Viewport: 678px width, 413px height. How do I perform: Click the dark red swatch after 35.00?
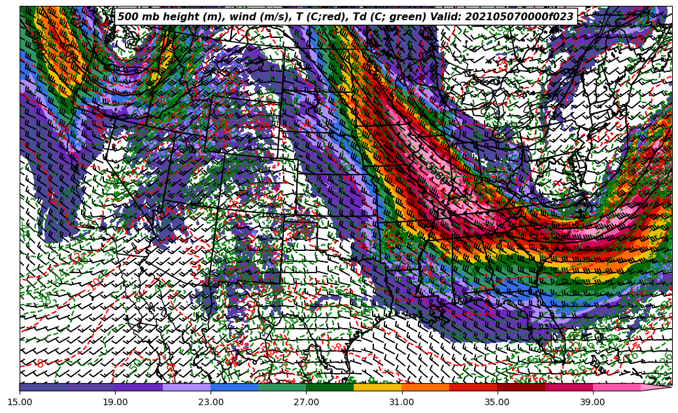pos(520,388)
